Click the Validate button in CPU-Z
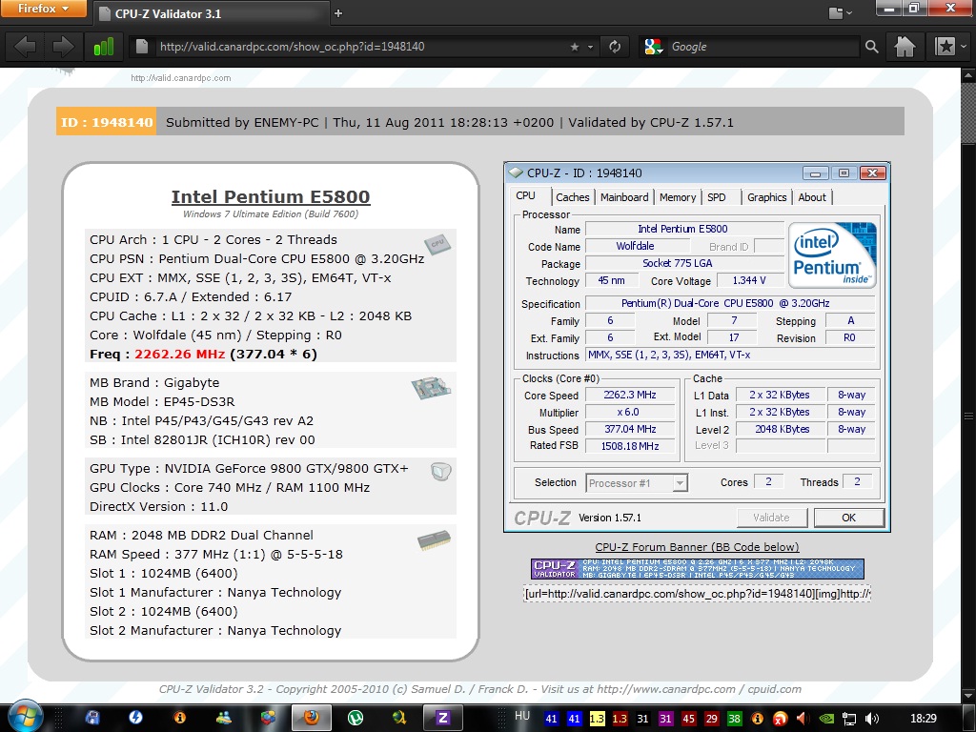This screenshot has width=976, height=732. pyautogui.click(x=771, y=518)
